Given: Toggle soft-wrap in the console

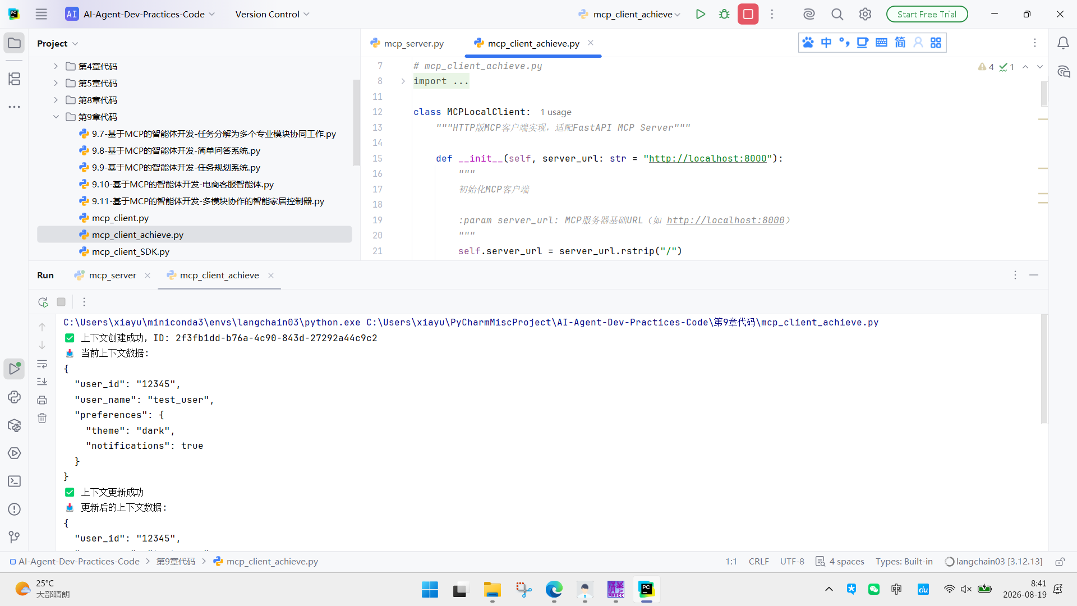Looking at the screenshot, I should (x=42, y=364).
